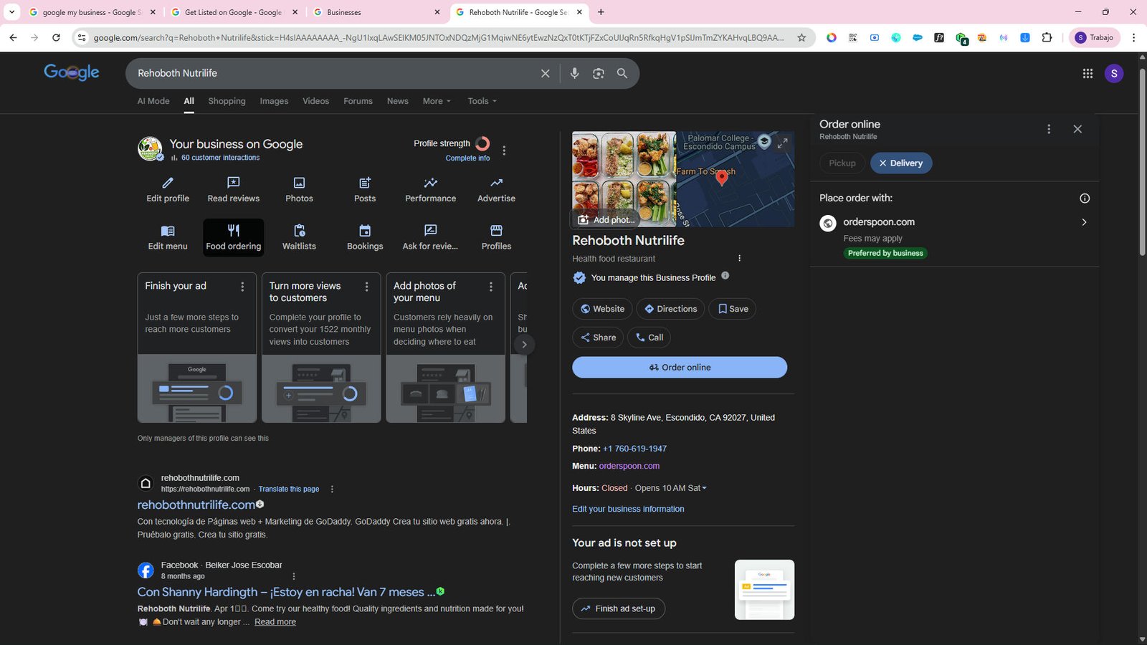The image size is (1147, 645).
Task: Click the Order online button
Action: [x=680, y=367]
